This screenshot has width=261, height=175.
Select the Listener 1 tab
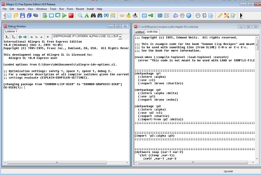(11, 31)
